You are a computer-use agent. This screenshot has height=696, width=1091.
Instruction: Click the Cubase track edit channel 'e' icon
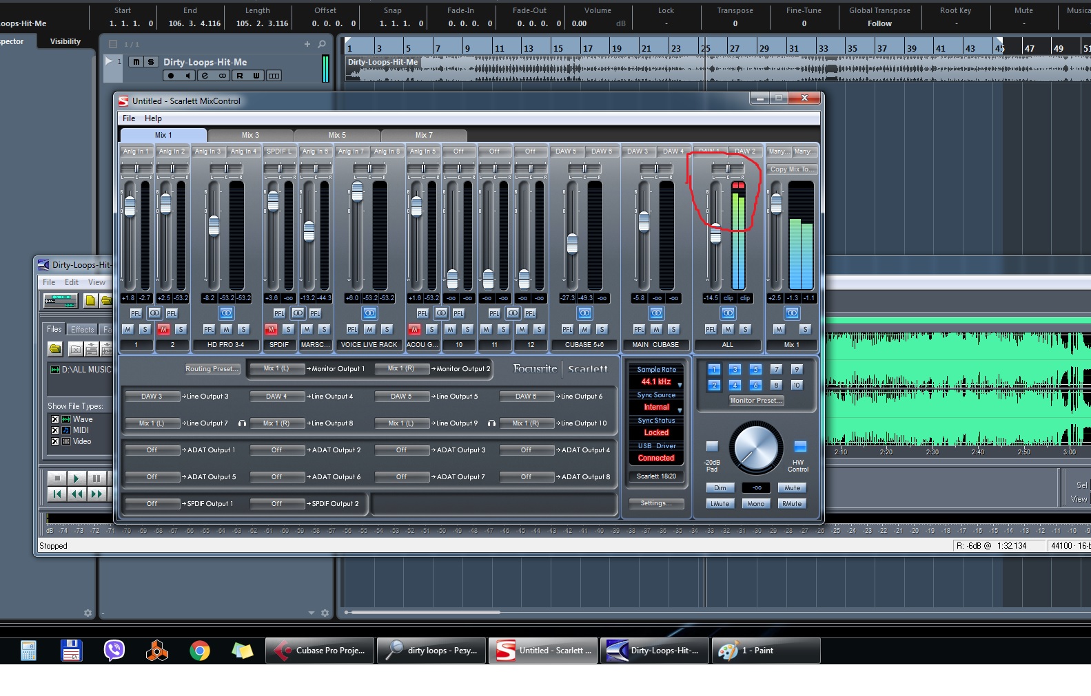coord(205,76)
